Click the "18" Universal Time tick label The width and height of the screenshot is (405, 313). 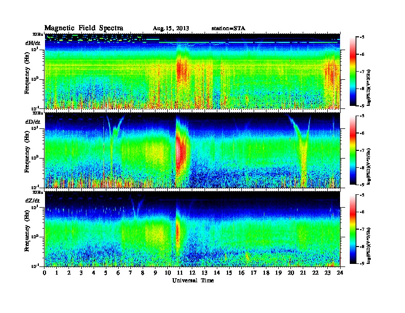266,273
